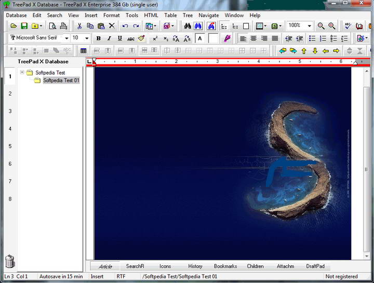Insert a table using the table icon
This screenshot has height=283, width=374.
pyautogui.click(x=83, y=51)
